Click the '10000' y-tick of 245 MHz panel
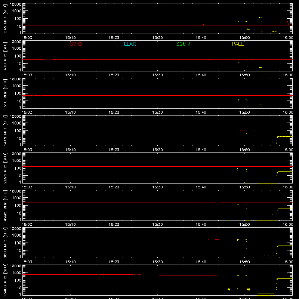This screenshot has width=299, height=299. click(16, 4)
